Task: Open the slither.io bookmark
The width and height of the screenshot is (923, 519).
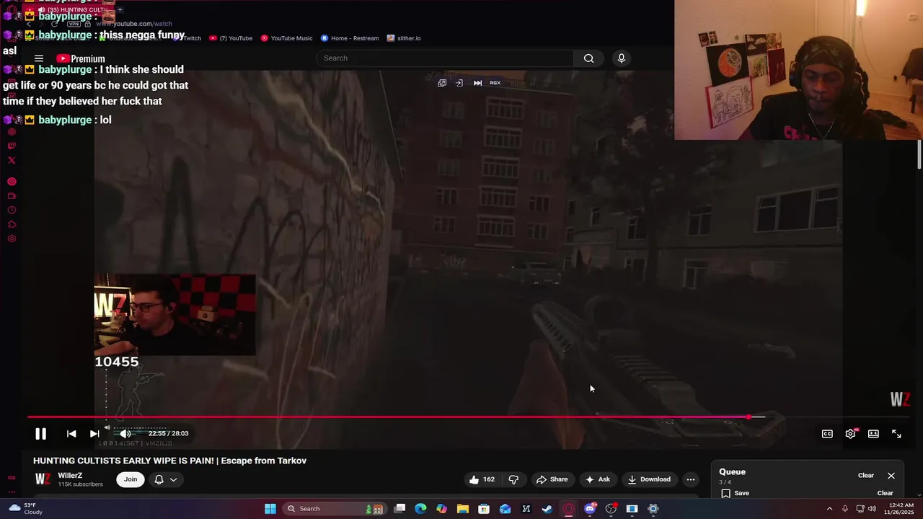Action: [x=404, y=38]
